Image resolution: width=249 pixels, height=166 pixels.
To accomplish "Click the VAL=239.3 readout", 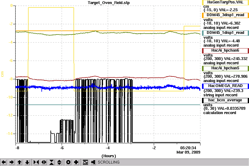I will click(233, 91).
